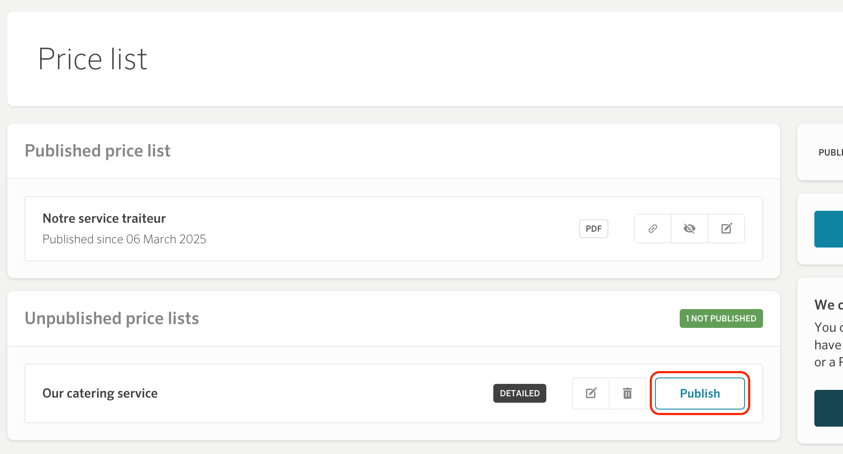Click the teal button in right sidebar
The height and width of the screenshot is (454, 843).
point(828,229)
